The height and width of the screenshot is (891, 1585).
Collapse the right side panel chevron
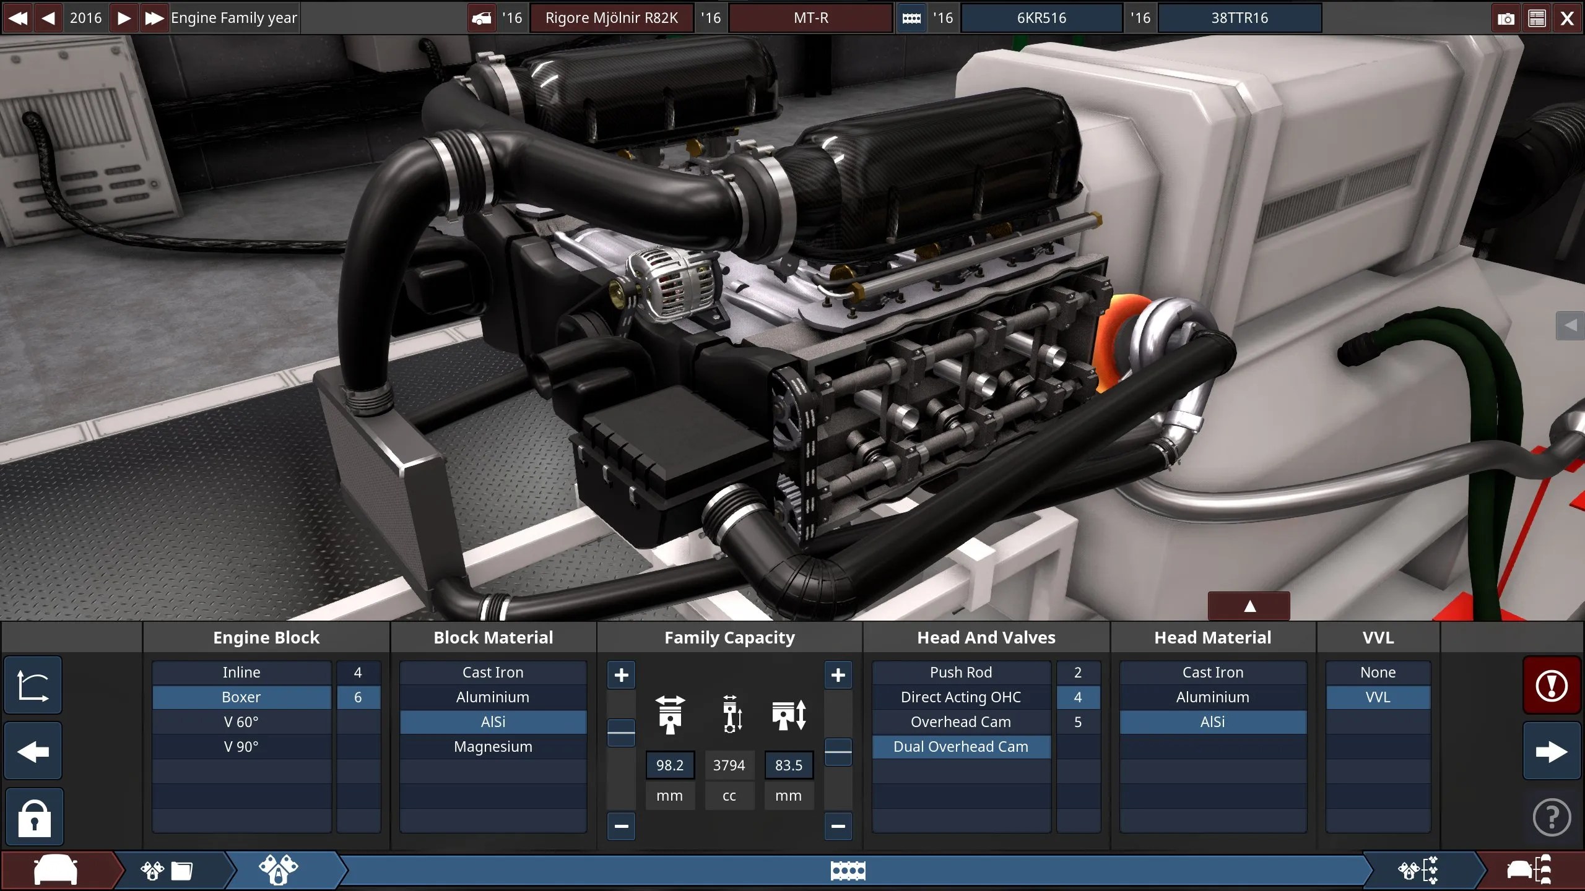pyautogui.click(x=1571, y=326)
